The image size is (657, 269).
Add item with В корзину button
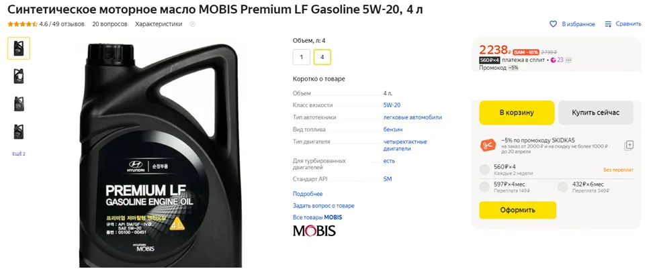(x=517, y=113)
